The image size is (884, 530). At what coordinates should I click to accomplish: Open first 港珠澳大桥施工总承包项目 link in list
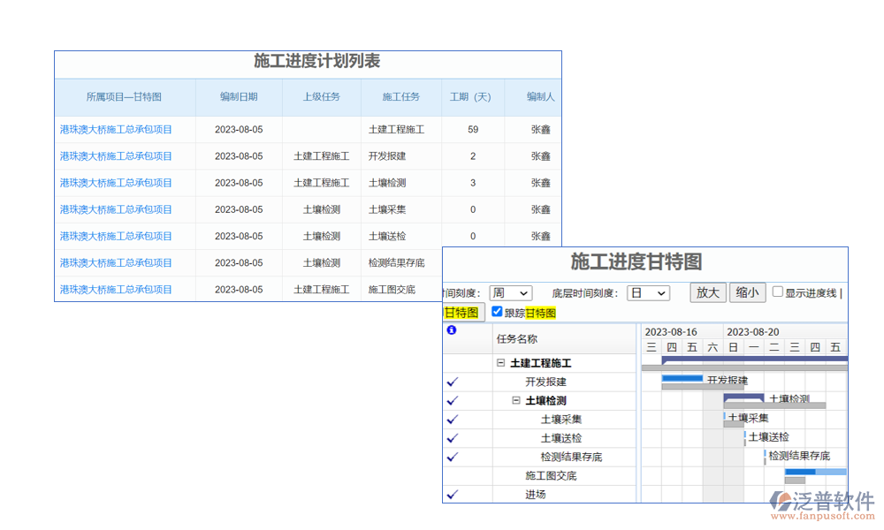[x=116, y=130]
